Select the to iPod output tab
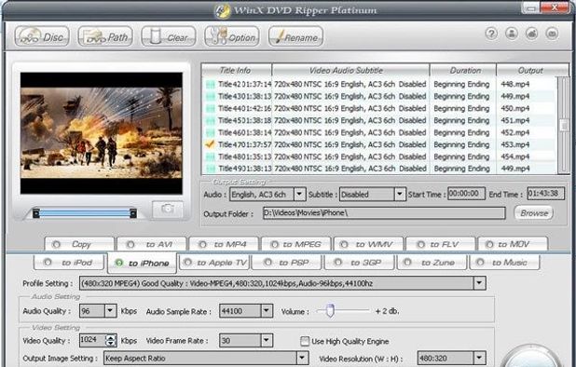The width and height of the screenshot is (576, 367). coord(70,263)
